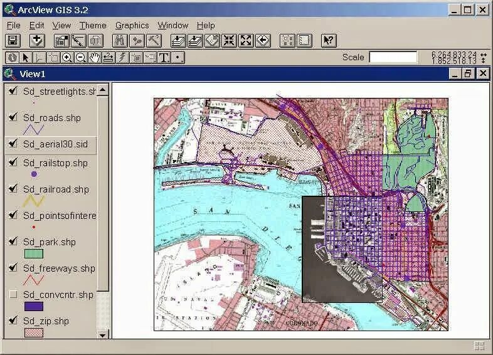The height and width of the screenshot is (355, 493).
Task: Hide the Sd_park.shp theme
Action: pos(13,242)
